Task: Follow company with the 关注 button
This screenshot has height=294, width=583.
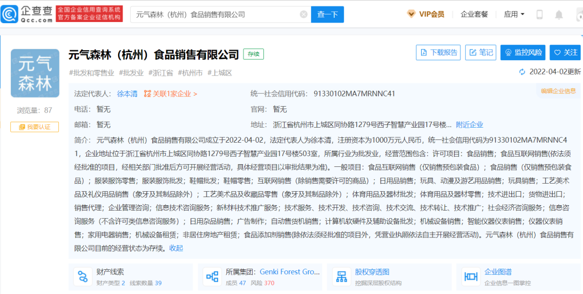Action: 566,52
